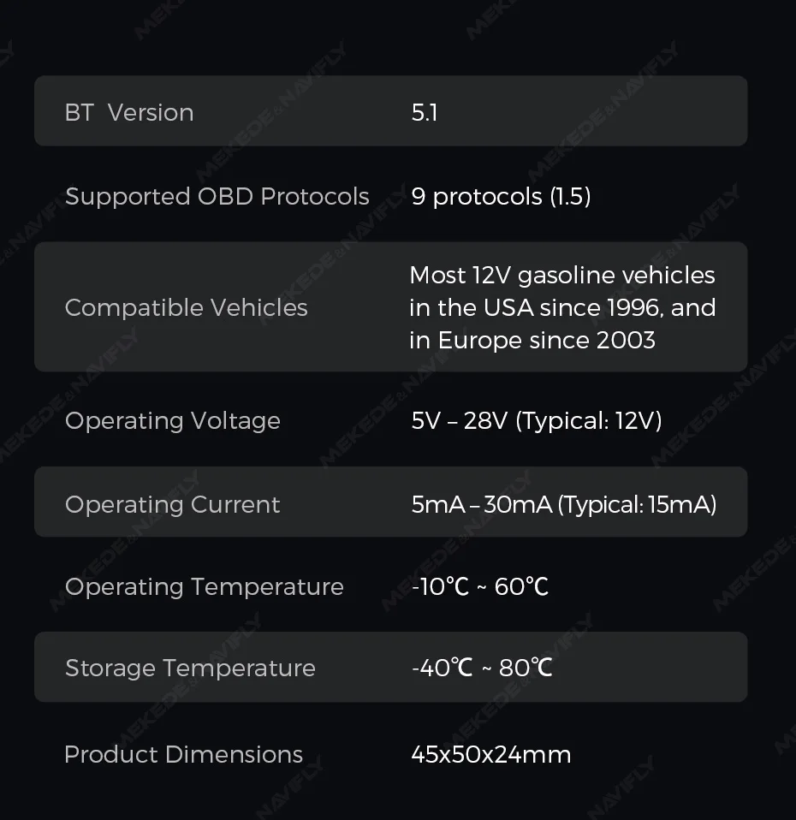Select the '5.1' Bluetooth version value
Viewport: 796px width, 820px height.
pos(425,112)
